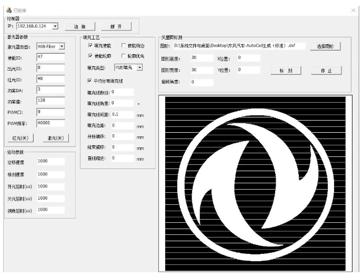Click the 断开 disconnect button
Viewport: 363px width, 277px height.
click(116, 26)
